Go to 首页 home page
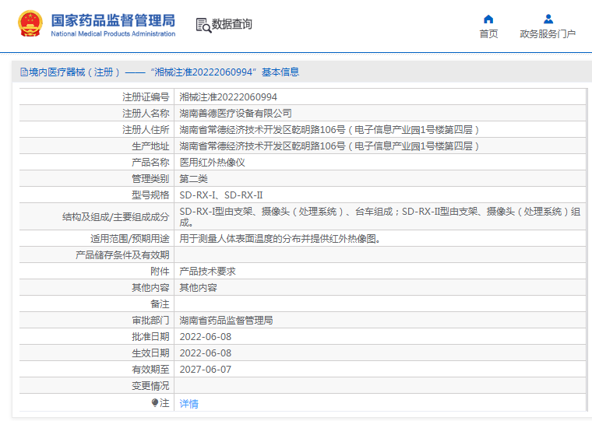 [x=488, y=34]
